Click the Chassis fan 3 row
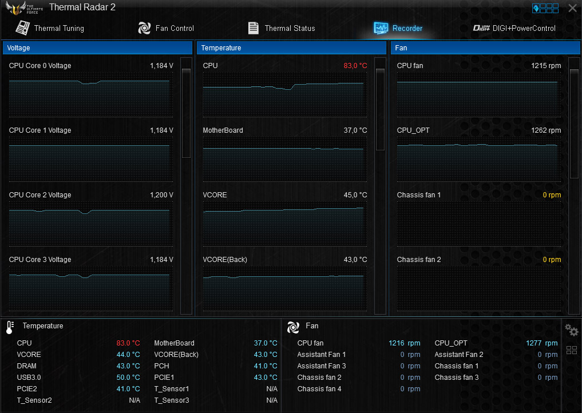 pyautogui.click(x=496, y=378)
